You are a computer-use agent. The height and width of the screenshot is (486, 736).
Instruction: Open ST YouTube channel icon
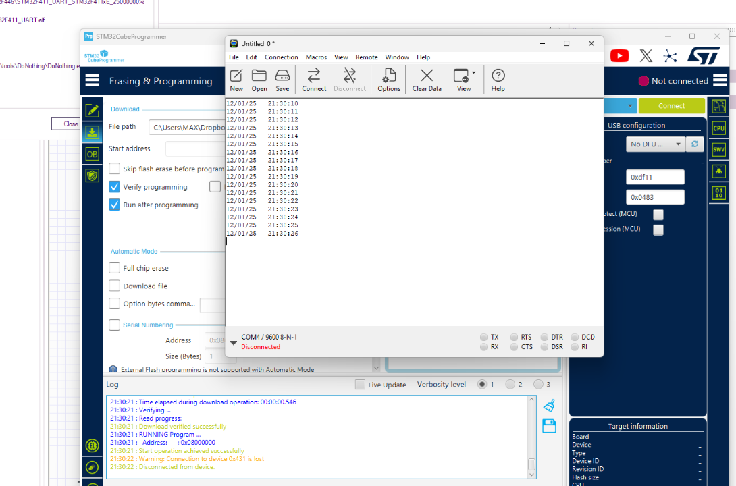pyautogui.click(x=619, y=56)
